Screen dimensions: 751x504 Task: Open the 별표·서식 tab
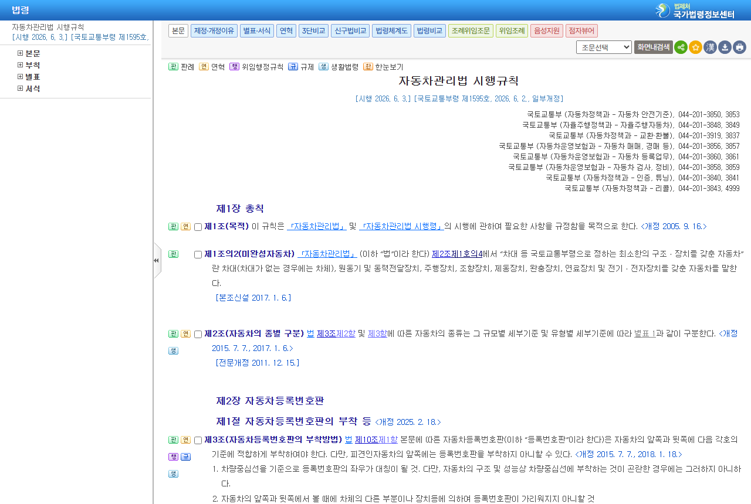pos(257,31)
